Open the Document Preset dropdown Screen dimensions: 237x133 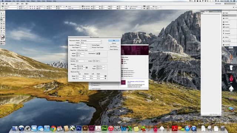[91, 41]
